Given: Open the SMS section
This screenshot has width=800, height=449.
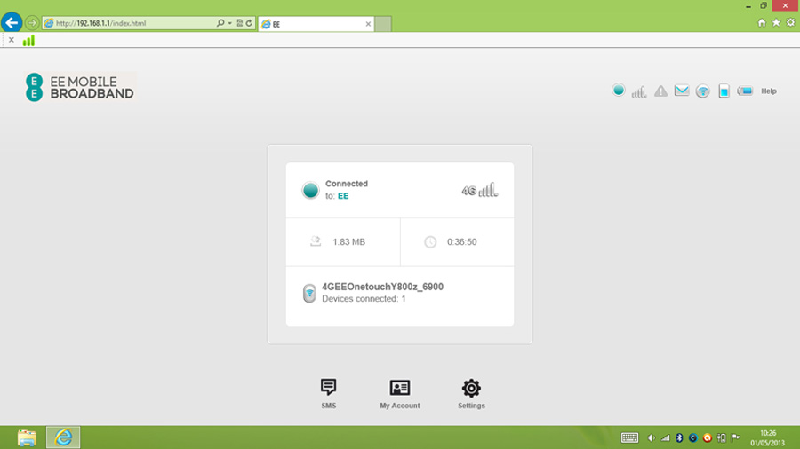Looking at the screenshot, I should point(329,393).
